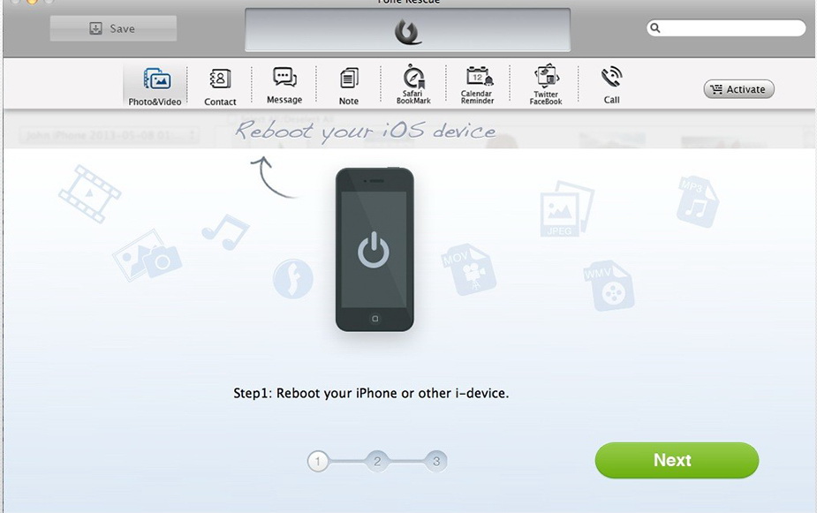This screenshot has width=817, height=513.
Task: Select step 1 indicator
Action: pos(318,461)
